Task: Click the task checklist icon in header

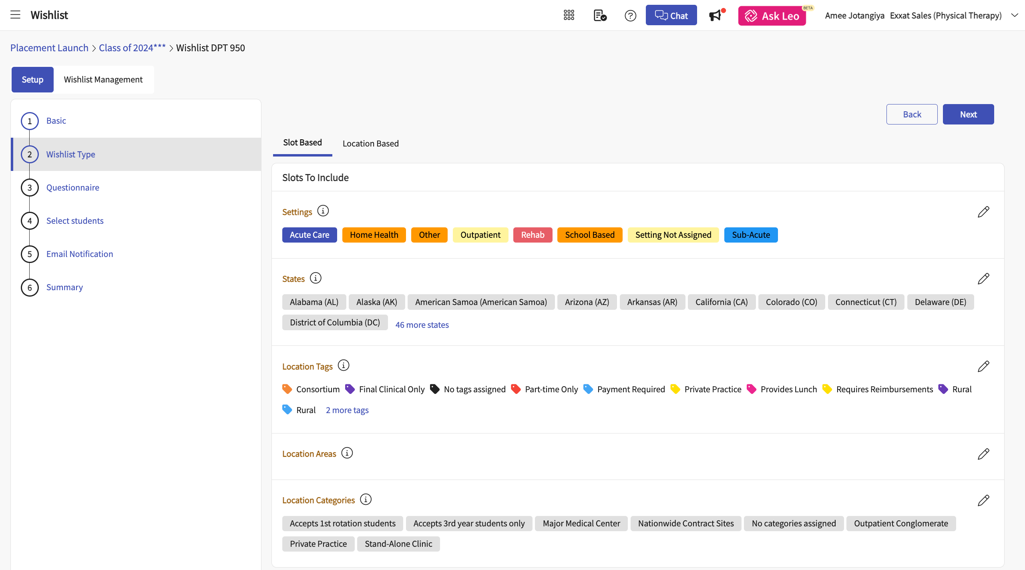Action: tap(600, 16)
